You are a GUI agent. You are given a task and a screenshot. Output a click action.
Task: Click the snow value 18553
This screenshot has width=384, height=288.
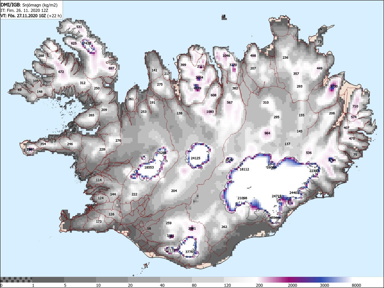click(x=149, y=167)
